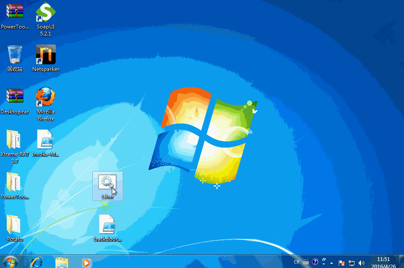Viewport: 404px width, 268px height.
Task: Open Action Center flag icon
Action: 342,263
